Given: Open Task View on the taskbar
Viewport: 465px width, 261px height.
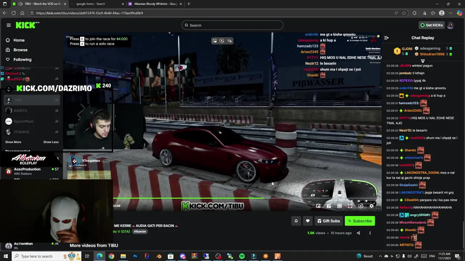Looking at the screenshot, I should pyautogui.click(x=87, y=256).
